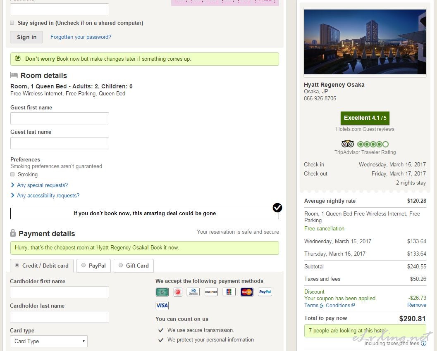Open the Card Type dropdown

[49, 341]
